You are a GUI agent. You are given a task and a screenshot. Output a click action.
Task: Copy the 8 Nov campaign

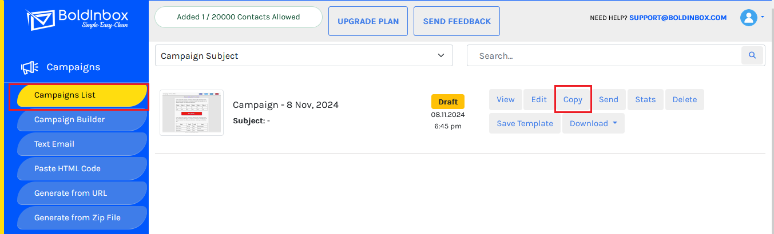coord(573,99)
